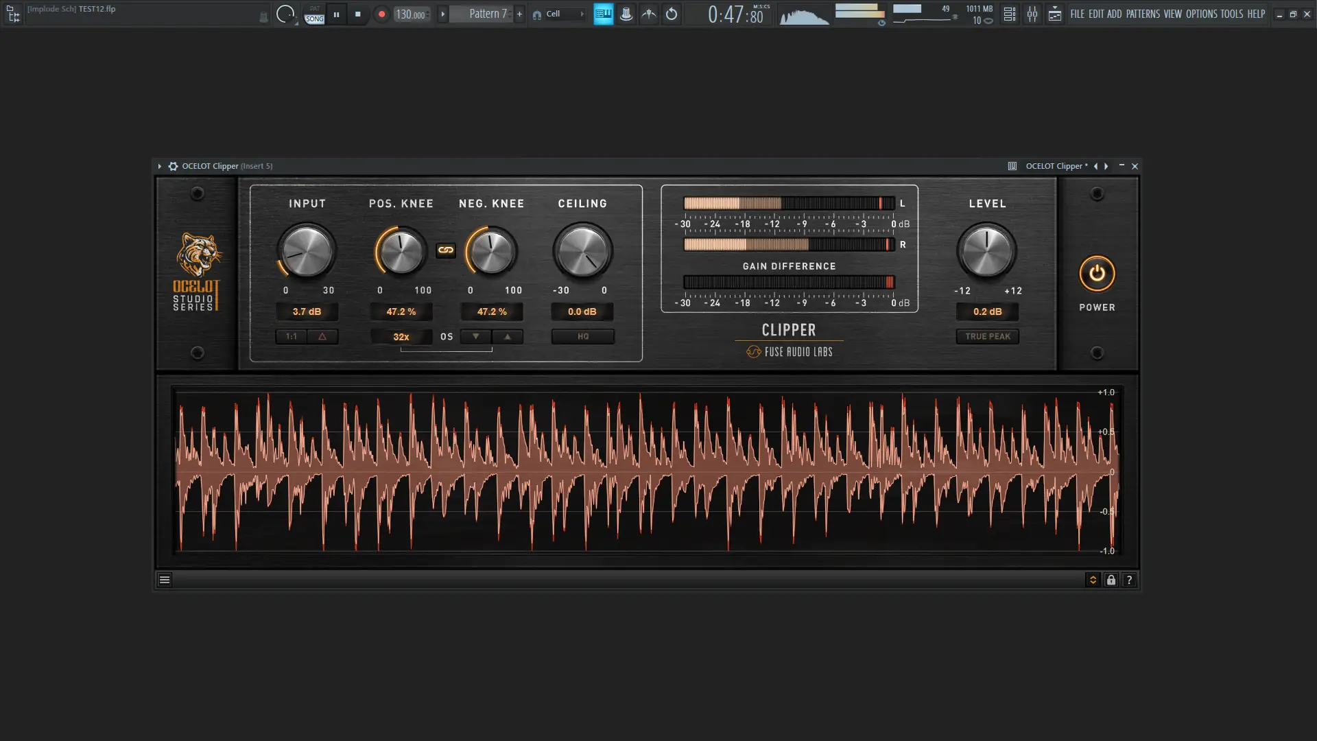Open the Pattern 7 selector
Screen dimensions: 1317x741
point(487,14)
